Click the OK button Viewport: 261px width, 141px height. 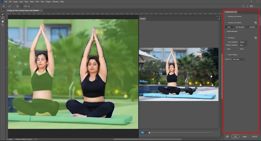point(235,136)
